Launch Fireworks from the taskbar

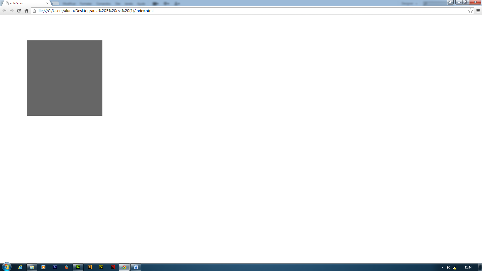[101, 267]
